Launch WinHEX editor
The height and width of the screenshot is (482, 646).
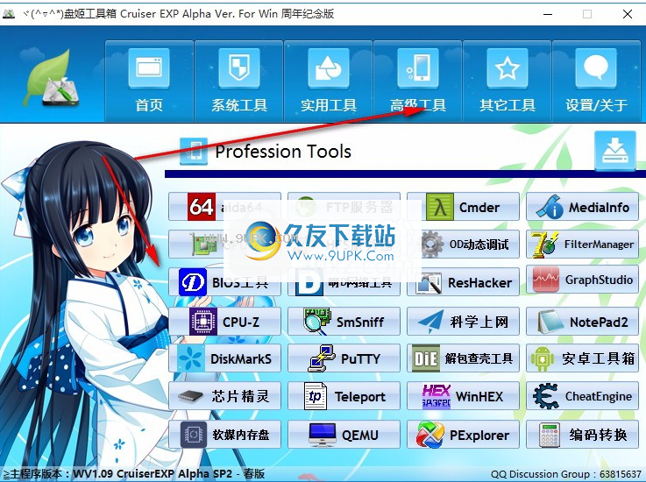(463, 396)
